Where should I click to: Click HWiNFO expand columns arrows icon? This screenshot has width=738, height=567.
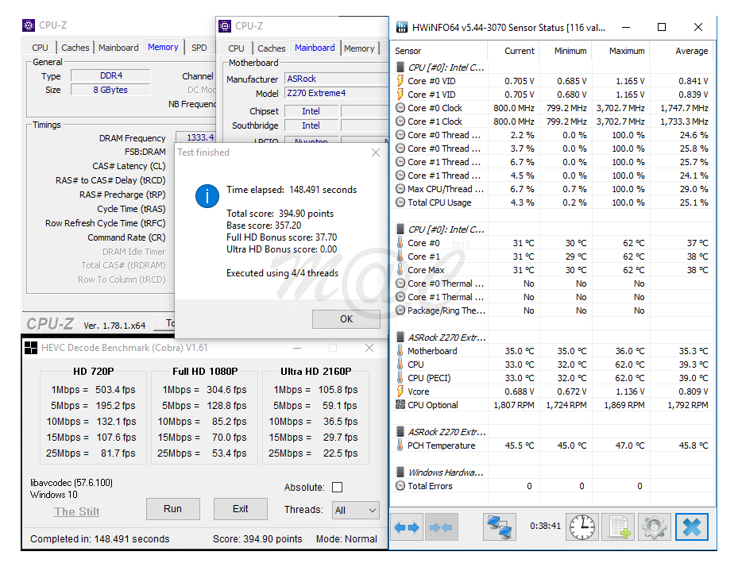click(x=407, y=527)
